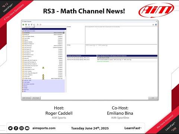179x134 pixels.
Task: Click the green round icon in Math Channels toolbar
Action: point(23,25)
